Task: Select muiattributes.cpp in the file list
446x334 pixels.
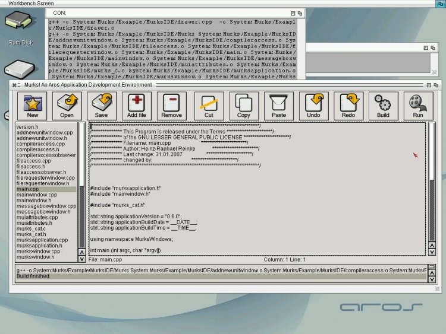Action: (46, 217)
